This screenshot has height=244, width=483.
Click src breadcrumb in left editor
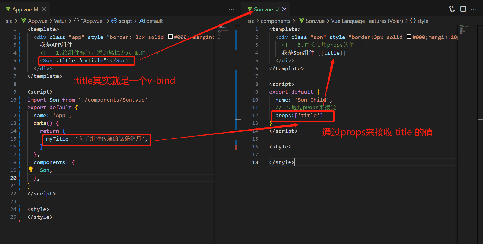pos(9,21)
